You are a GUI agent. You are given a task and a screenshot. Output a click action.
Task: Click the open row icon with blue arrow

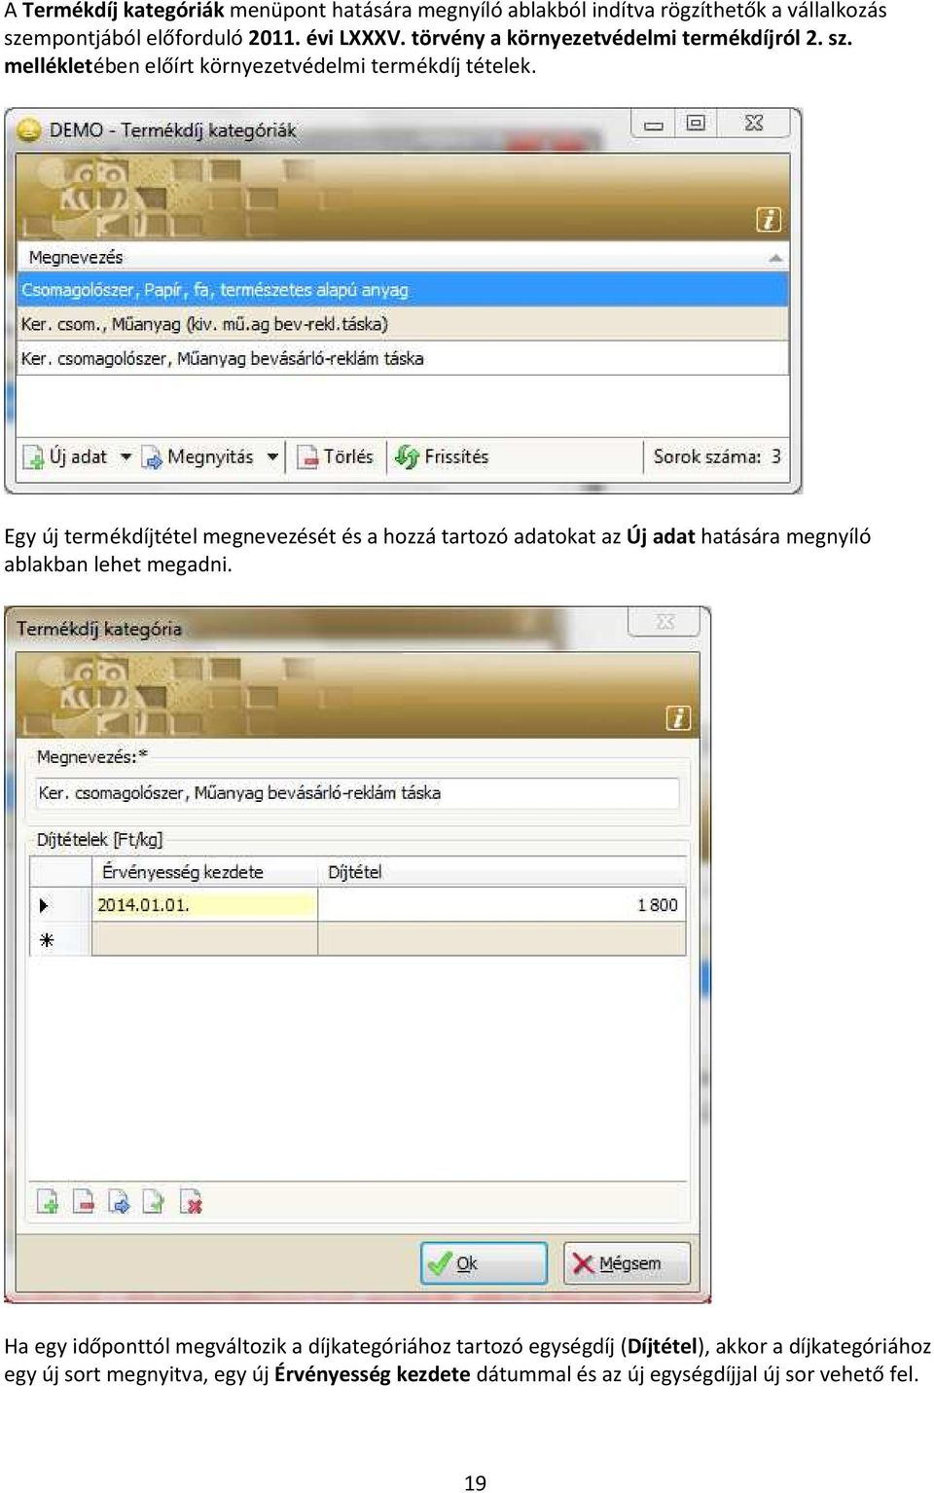click(x=119, y=1202)
